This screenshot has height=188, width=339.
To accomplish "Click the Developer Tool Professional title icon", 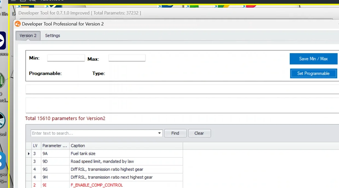I will 18,24.
